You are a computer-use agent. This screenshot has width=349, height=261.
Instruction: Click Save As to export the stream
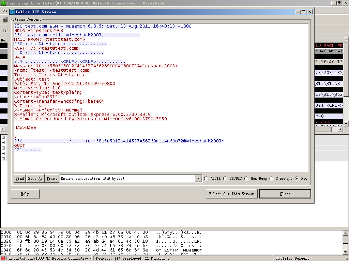click(35, 179)
